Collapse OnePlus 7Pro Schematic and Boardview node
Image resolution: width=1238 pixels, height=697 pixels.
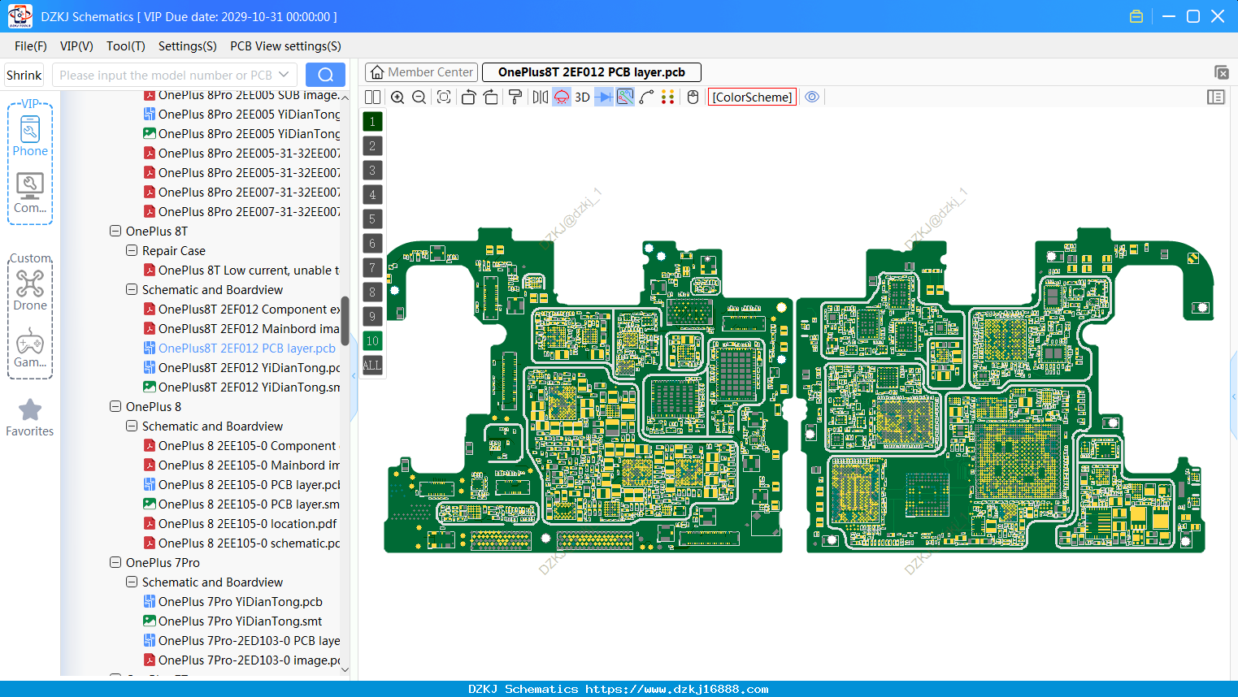click(x=132, y=582)
